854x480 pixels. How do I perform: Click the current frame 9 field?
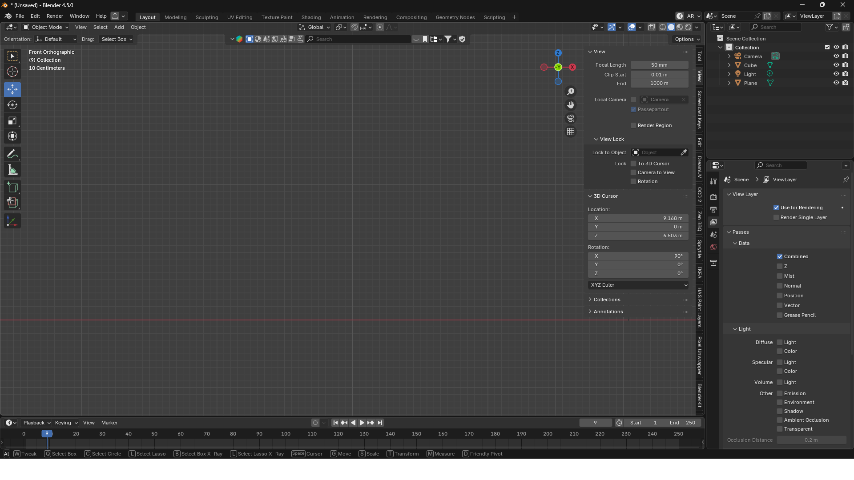pos(596,423)
